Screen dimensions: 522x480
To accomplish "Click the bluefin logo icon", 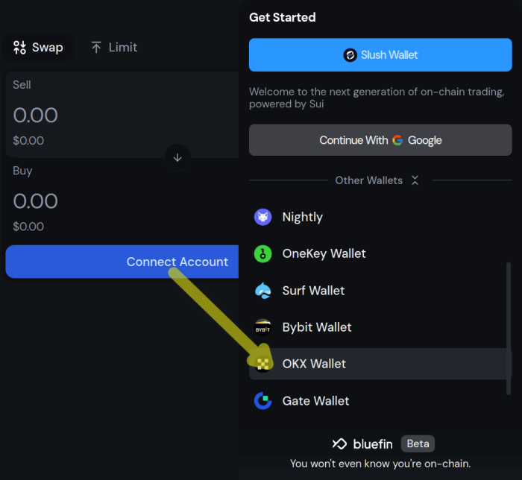I will (339, 443).
